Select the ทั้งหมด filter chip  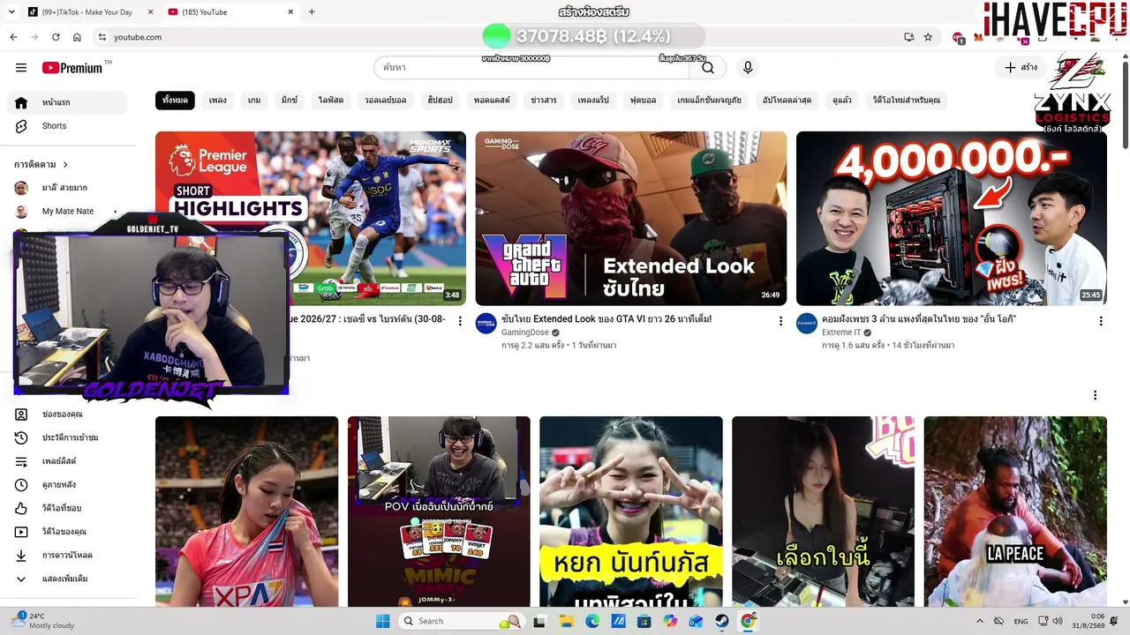pyautogui.click(x=175, y=101)
